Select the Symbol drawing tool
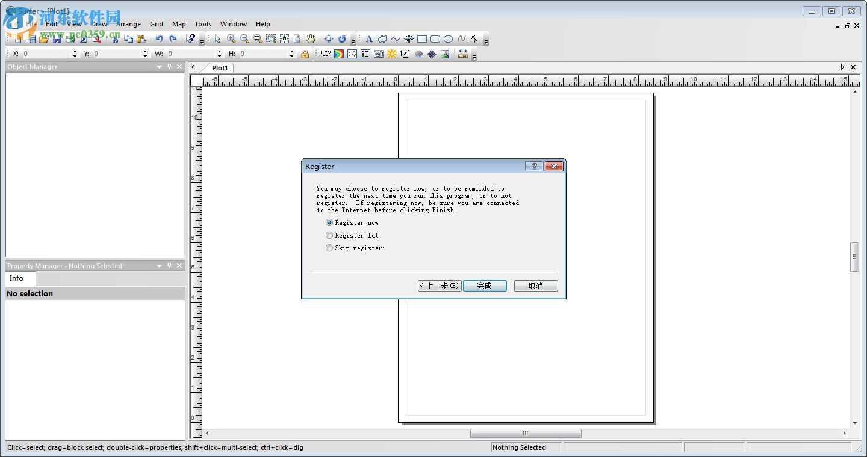Screen dimensions: 867x457 [x=409, y=39]
